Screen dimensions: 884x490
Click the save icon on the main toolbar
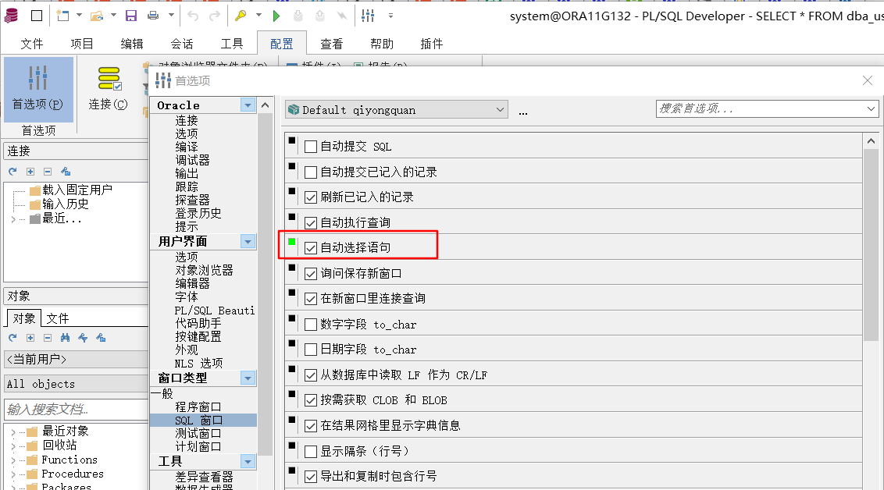(130, 14)
